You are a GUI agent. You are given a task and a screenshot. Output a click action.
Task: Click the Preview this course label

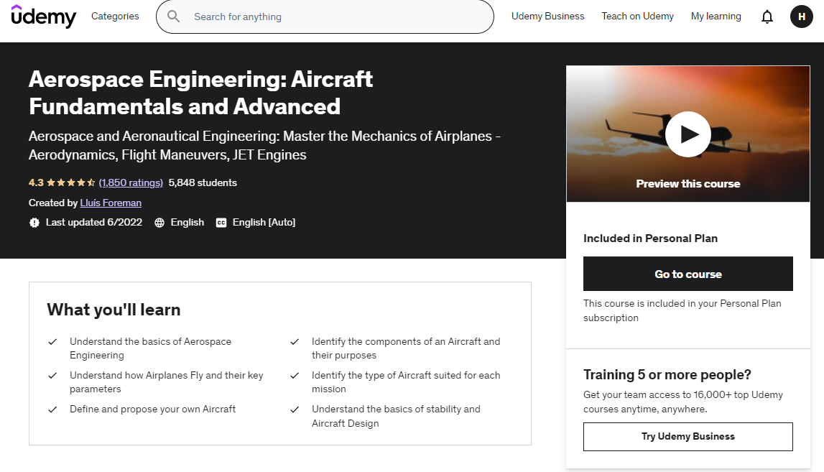coord(688,184)
